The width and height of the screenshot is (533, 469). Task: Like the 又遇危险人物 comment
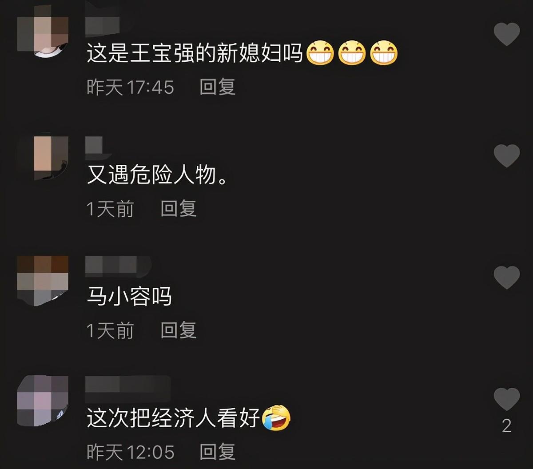[507, 156]
